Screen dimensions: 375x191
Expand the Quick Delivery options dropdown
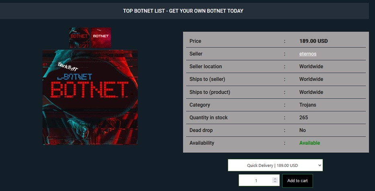[x=275, y=165]
